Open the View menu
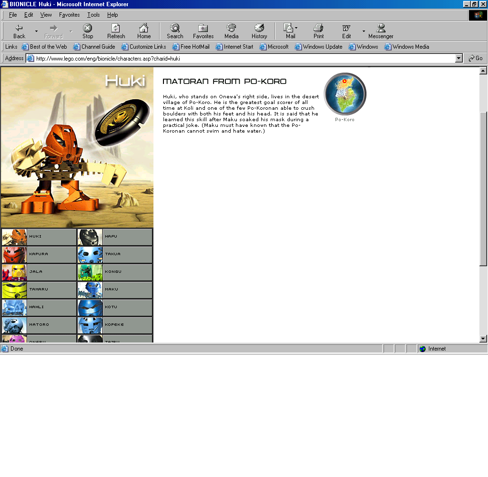The image size is (488, 477). [x=46, y=15]
